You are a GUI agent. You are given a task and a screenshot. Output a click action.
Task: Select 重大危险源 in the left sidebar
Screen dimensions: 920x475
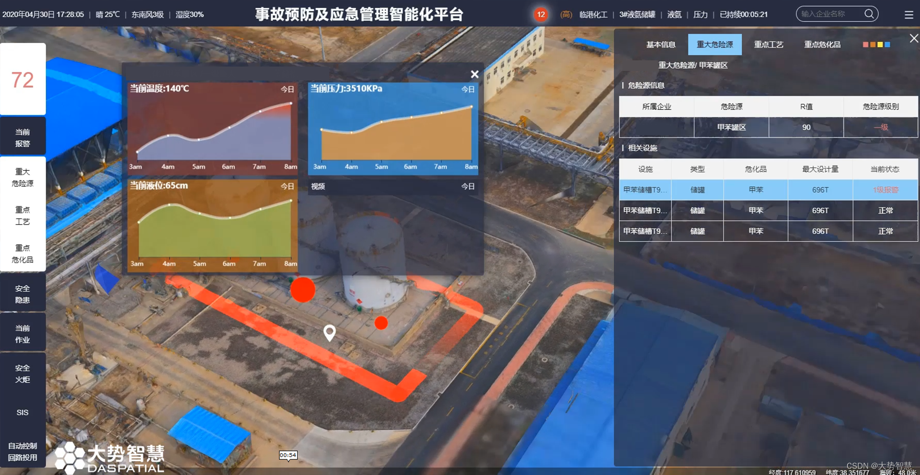pyautogui.click(x=23, y=177)
